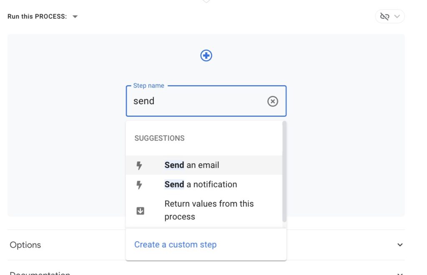Image resolution: width=427 pixels, height=275 pixels.
Task: Click the blue plus icon to add a step
Action: click(x=206, y=56)
